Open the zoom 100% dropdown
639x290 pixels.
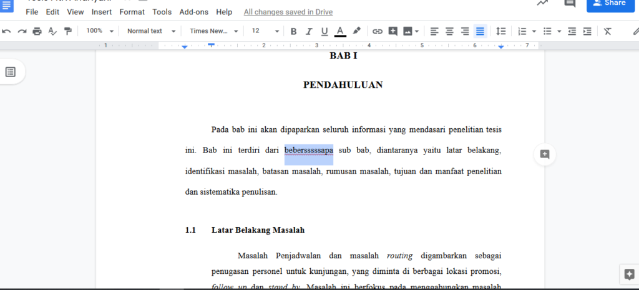(x=100, y=31)
